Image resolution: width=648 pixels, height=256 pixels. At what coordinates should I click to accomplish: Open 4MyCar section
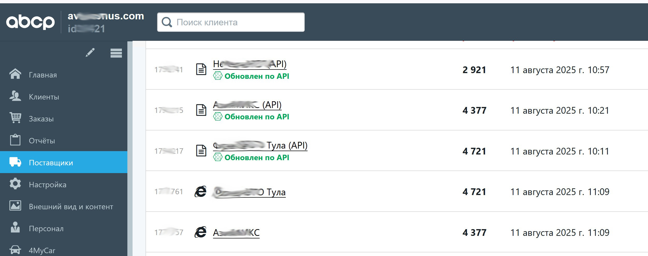coord(42,250)
